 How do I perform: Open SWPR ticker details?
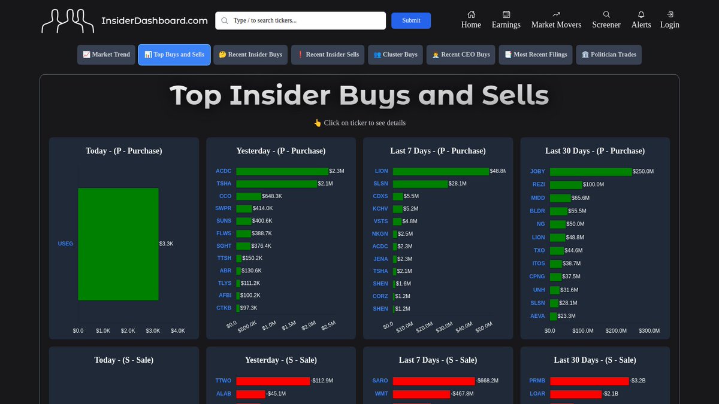coord(223,208)
